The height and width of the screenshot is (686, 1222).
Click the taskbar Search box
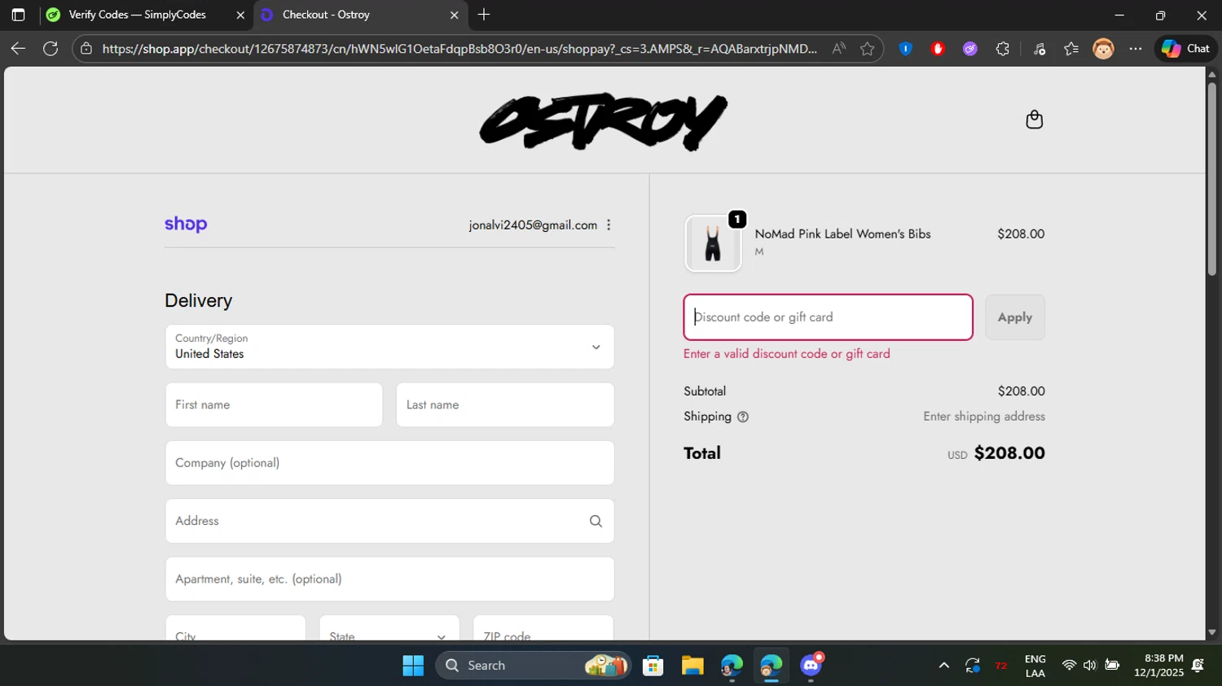point(534,666)
